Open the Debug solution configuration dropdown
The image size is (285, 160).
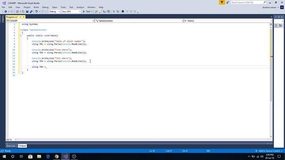pyautogui.click(x=54, y=12)
